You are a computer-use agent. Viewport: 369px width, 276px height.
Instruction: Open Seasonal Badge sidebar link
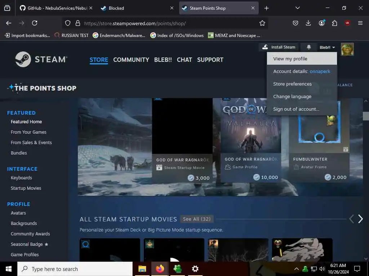[x=30, y=244]
